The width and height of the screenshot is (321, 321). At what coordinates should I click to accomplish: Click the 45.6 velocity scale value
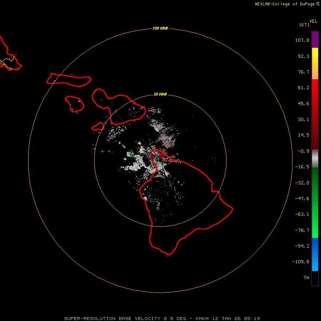(x=304, y=103)
